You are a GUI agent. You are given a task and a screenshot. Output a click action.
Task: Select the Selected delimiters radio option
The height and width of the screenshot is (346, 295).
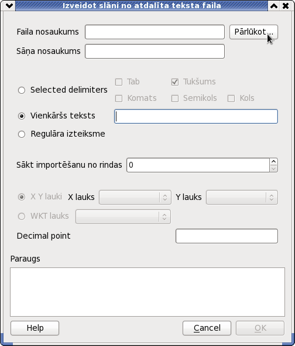click(x=22, y=90)
